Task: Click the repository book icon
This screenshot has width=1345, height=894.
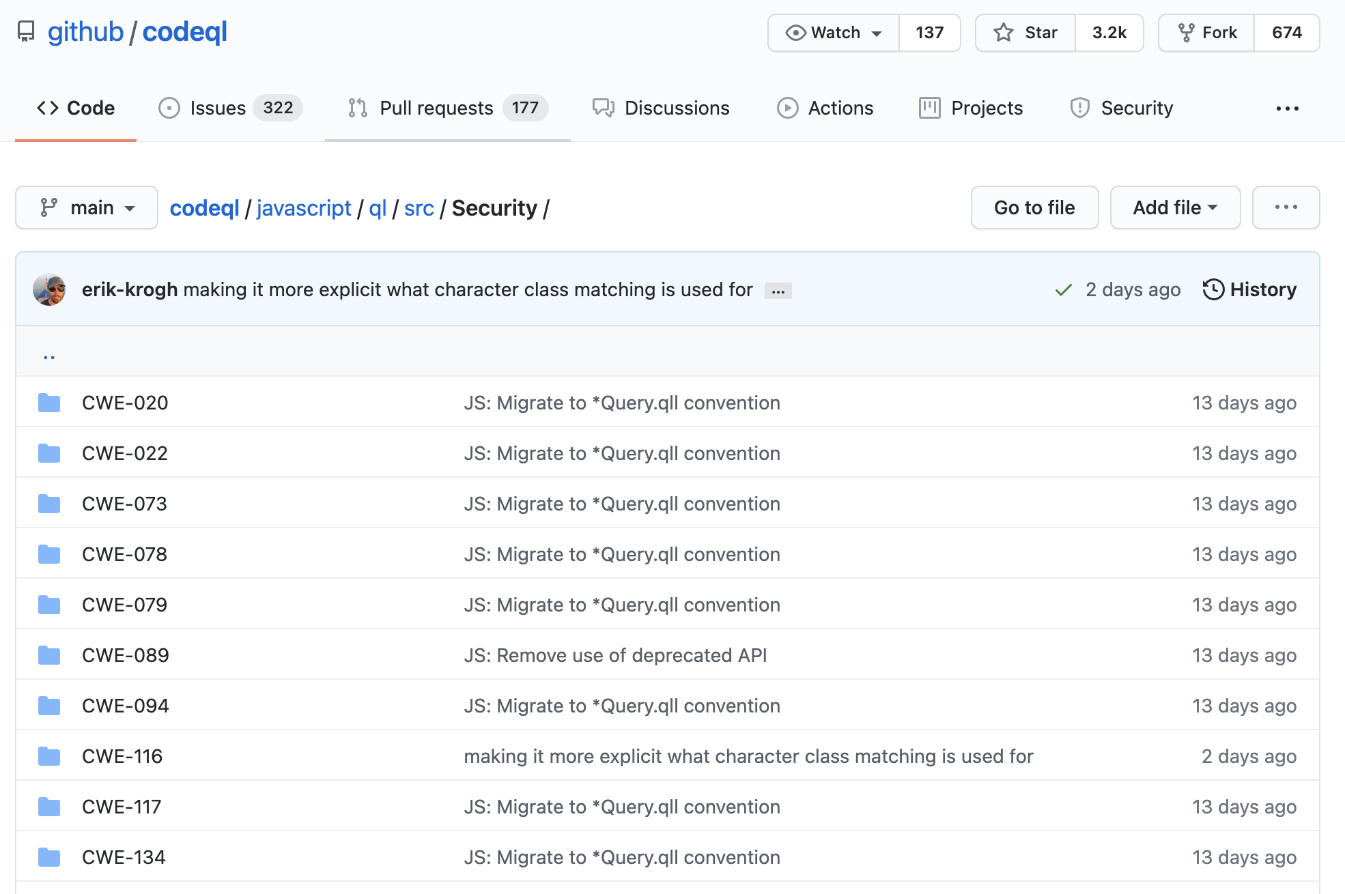Action: (x=26, y=32)
